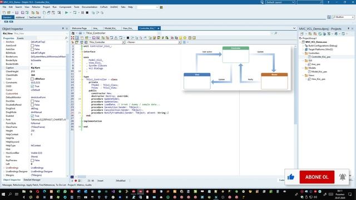Click the first icon in Projects toolbar
Screen dimensions: 356x200
(x=302, y=34)
